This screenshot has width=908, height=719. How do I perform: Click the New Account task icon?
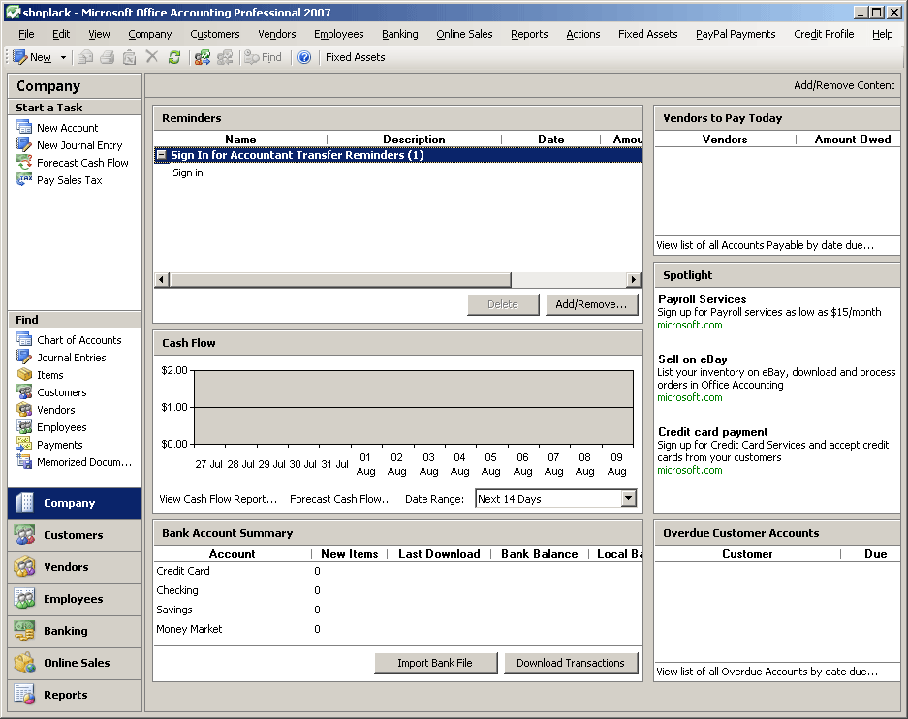24,127
